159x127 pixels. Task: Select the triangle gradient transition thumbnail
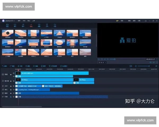59,33
